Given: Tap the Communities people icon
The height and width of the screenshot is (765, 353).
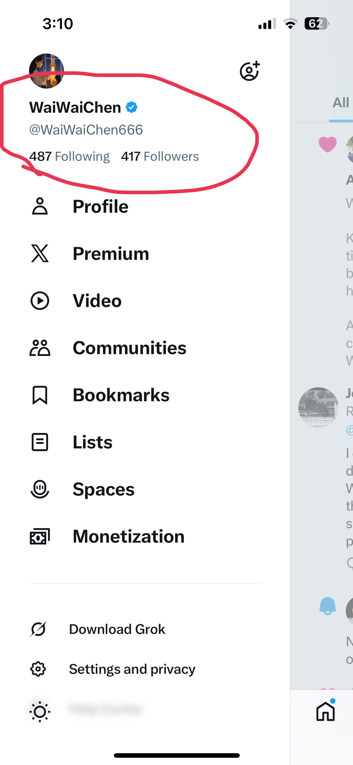Looking at the screenshot, I should [x=40, y=348].
